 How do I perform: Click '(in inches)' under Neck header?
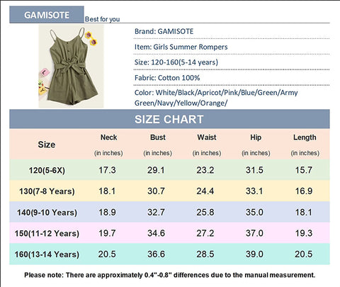point(108,153)
